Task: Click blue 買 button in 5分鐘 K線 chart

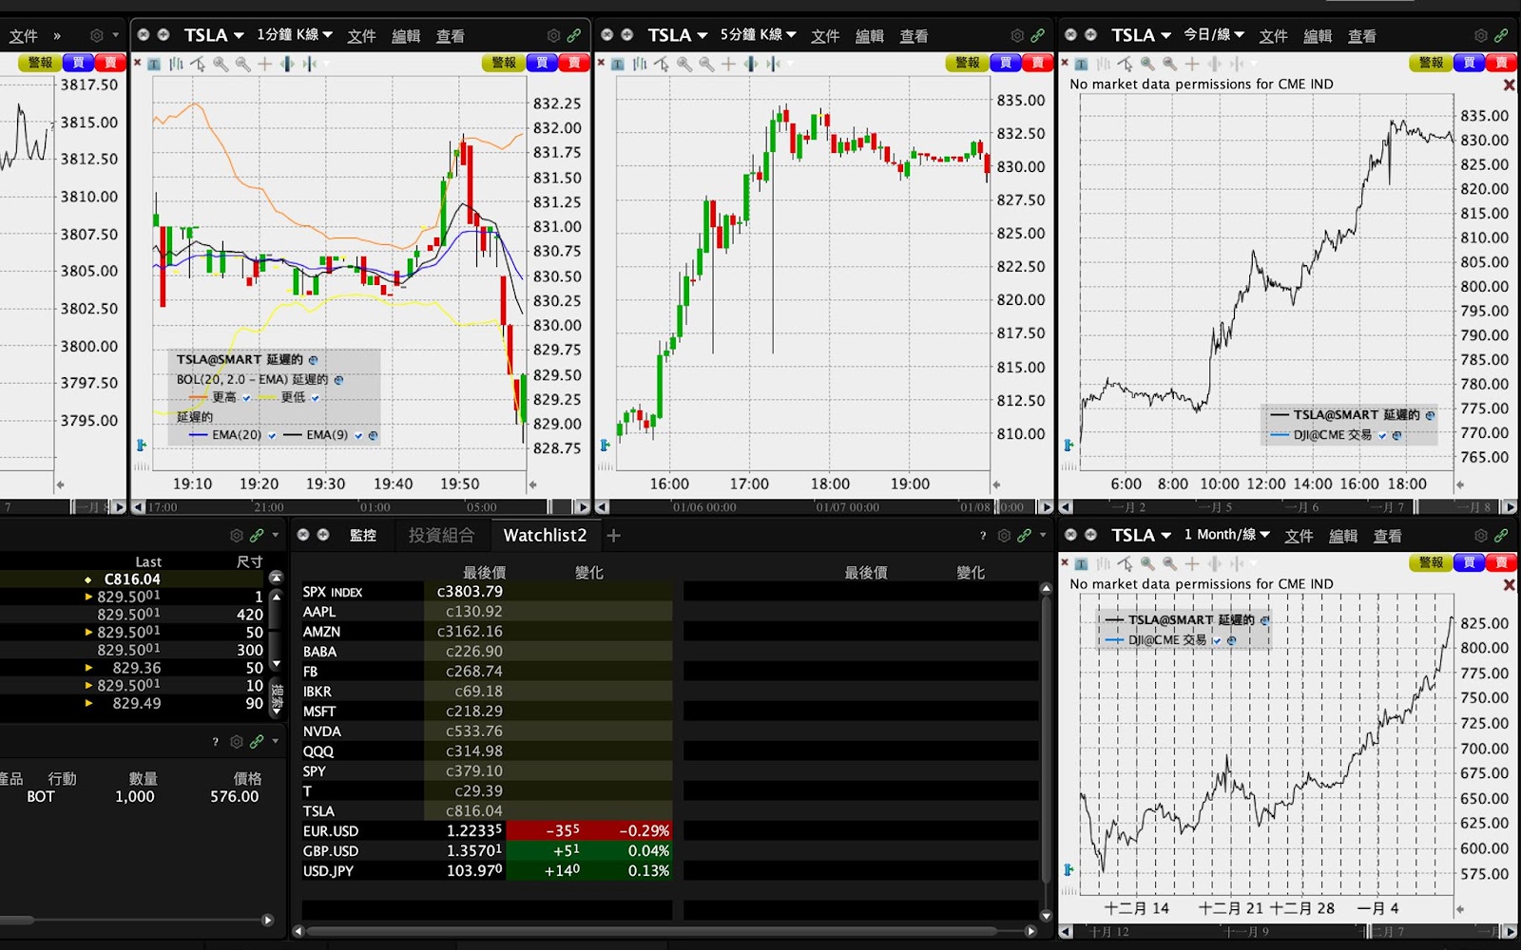Action: pyautogui.click(x=1006, y=63)
